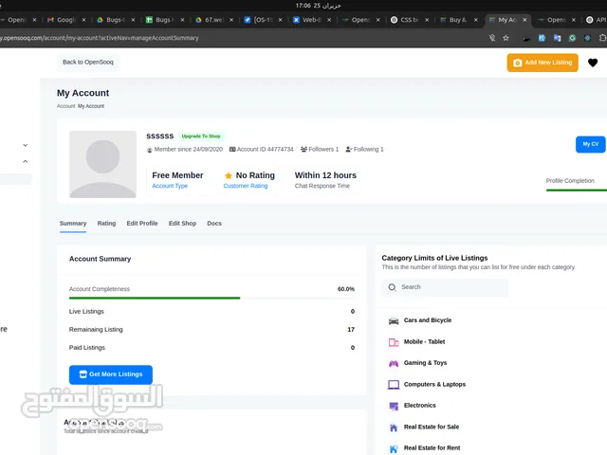Open the browser extensions puzzle icon
The image size is (607, 455).
[602, 38]
